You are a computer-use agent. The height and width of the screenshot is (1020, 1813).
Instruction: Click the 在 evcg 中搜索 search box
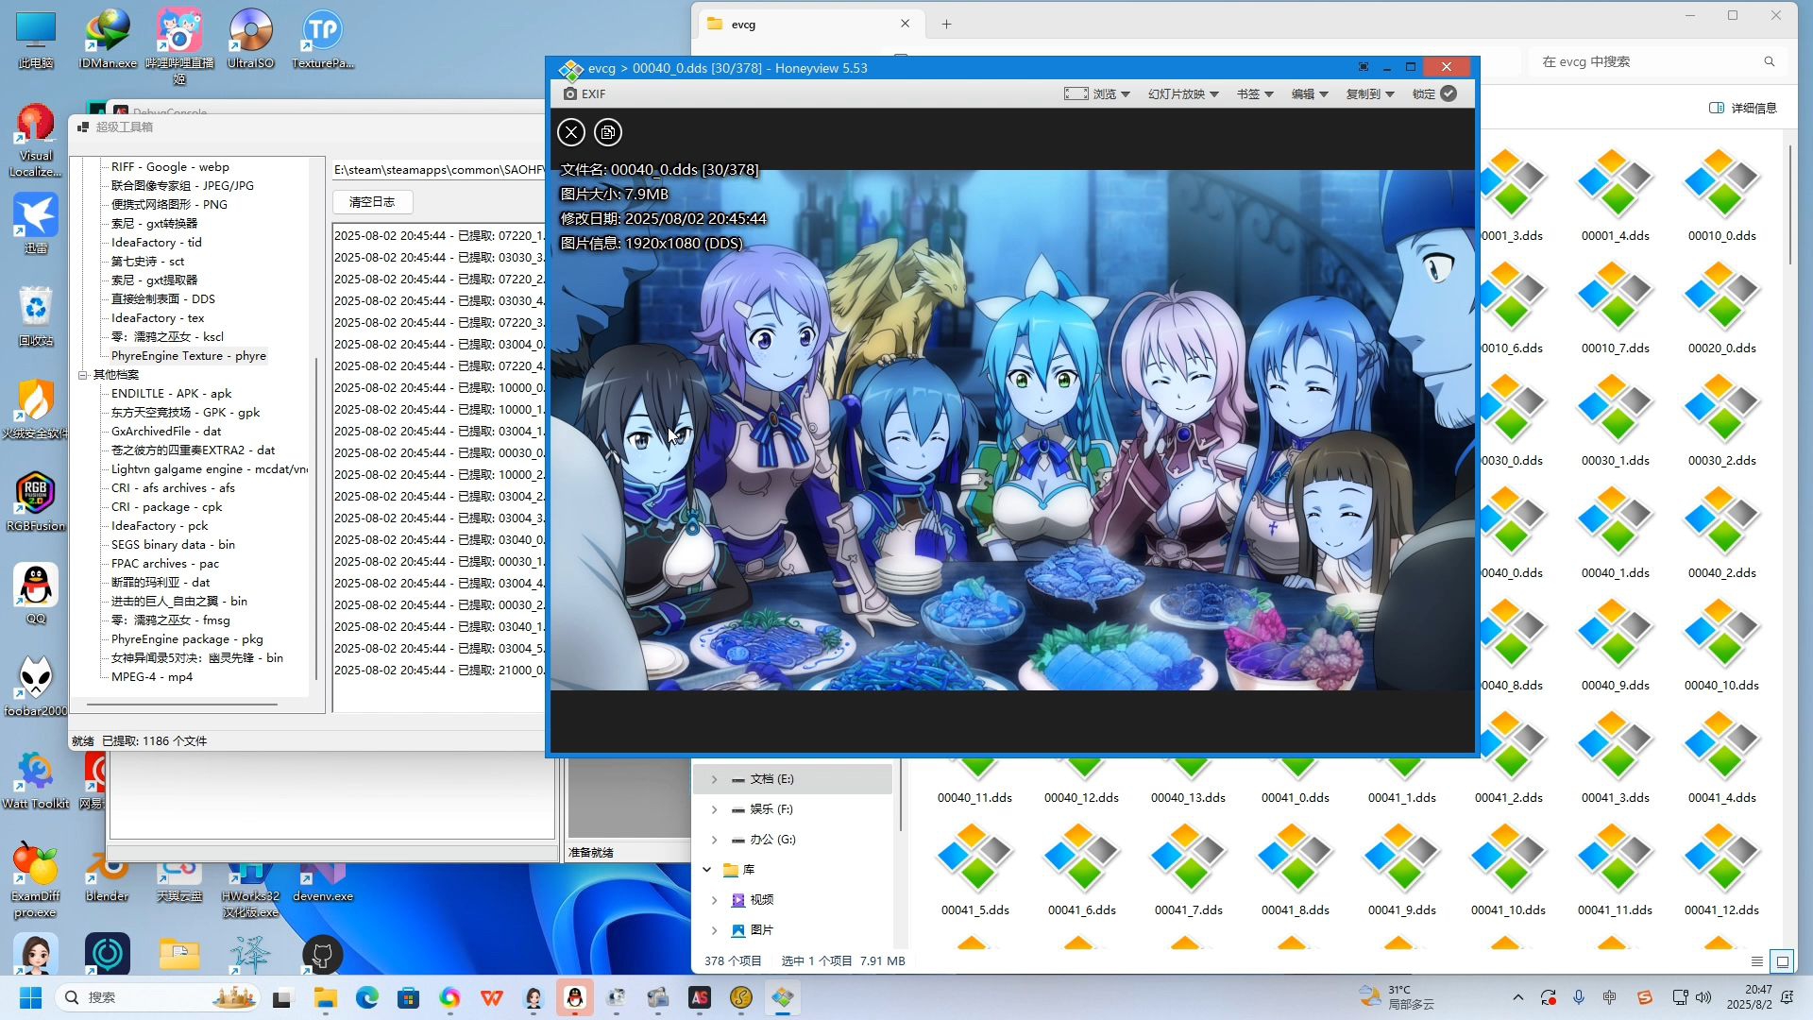(x=1657, y=61)
